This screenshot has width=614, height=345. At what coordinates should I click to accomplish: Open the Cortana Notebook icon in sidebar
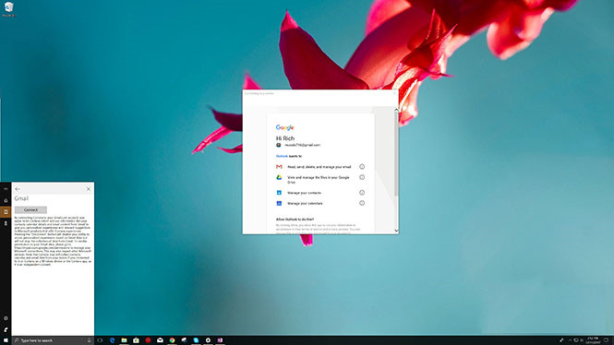tap(6, 212)
